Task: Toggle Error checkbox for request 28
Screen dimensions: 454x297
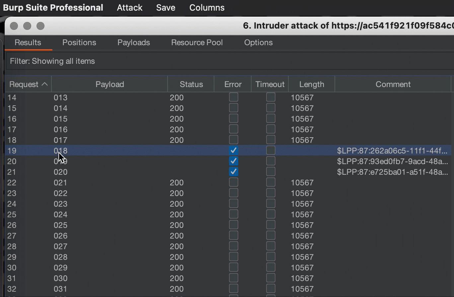Action: [234, 246]
